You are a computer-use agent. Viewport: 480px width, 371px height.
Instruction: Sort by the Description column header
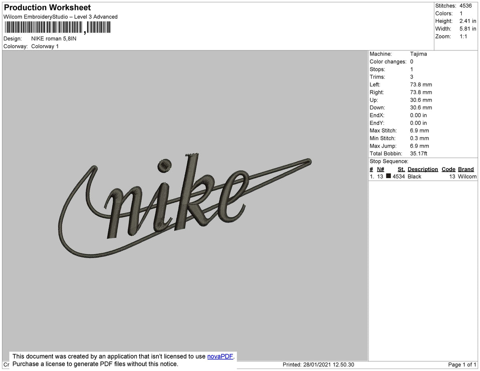point(422,169)
